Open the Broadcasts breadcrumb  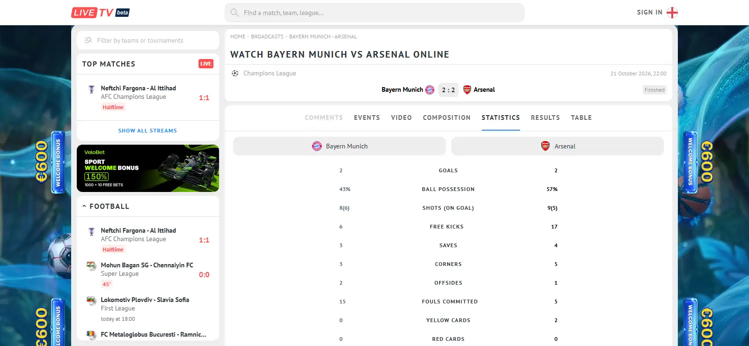(x=267, y=37)
